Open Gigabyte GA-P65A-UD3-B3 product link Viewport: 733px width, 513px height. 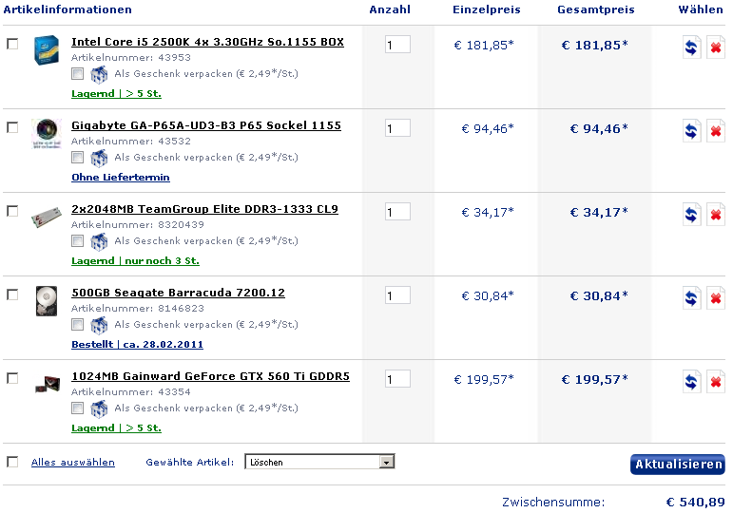click(x=206, y=125)
